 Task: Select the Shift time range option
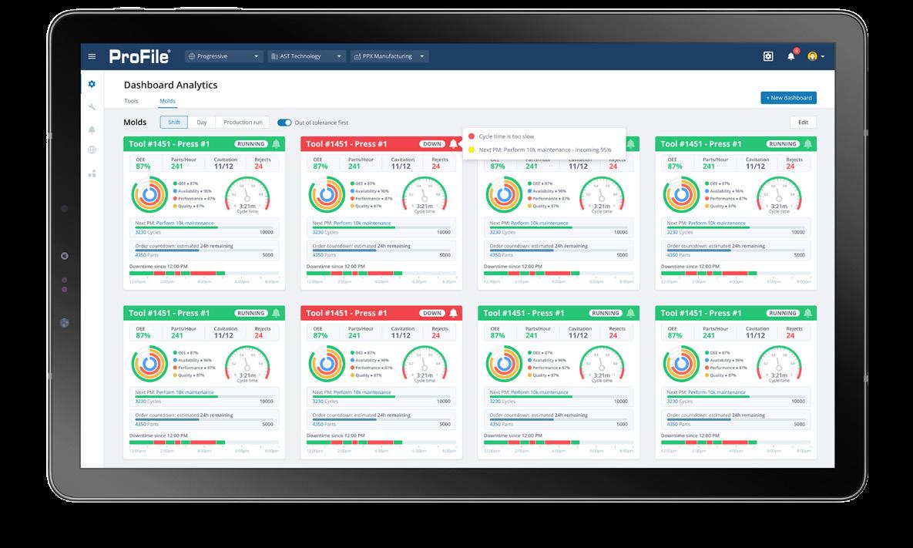(x=174, y=123)
